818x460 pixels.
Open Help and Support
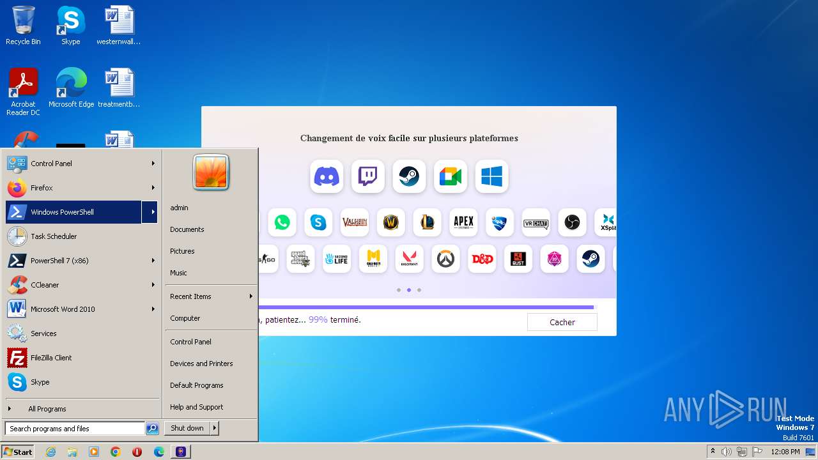point(211,407)
